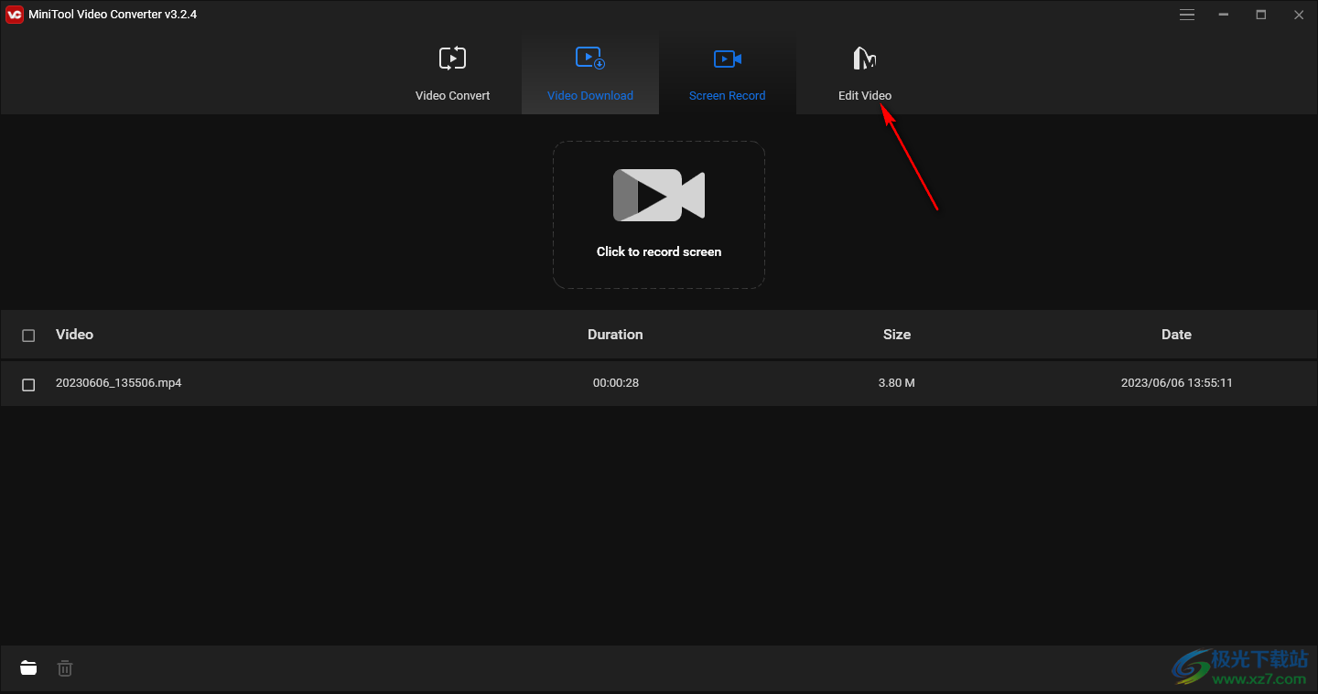This screenshot has width=1318, height=694.
Task: Click the 'Click to record screen' text
Action: (x=659, y=251)
